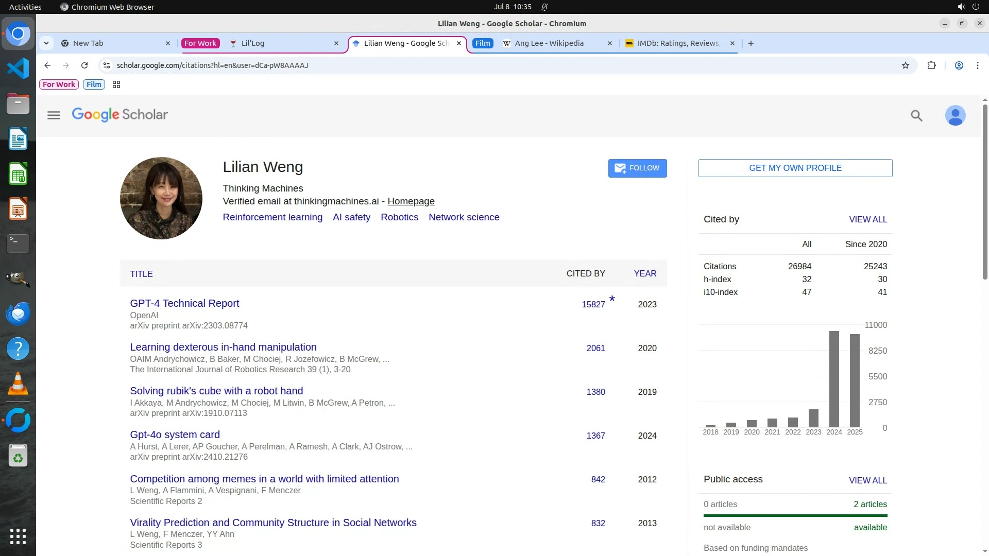
Task: Click the 2024 bar in citations chart
Action: (x=834, y=379)
